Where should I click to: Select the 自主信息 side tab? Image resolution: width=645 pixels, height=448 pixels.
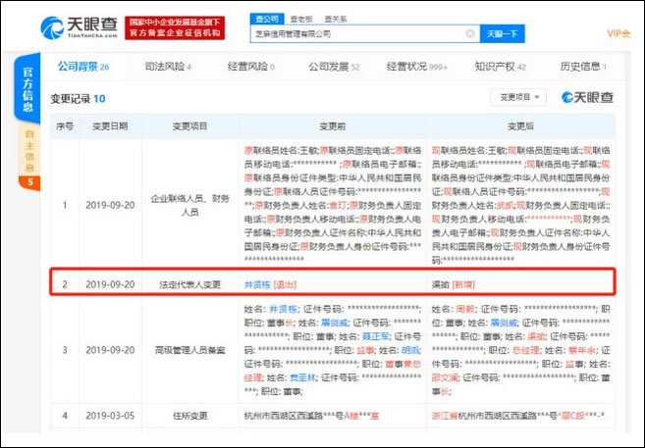coord(28,151)
